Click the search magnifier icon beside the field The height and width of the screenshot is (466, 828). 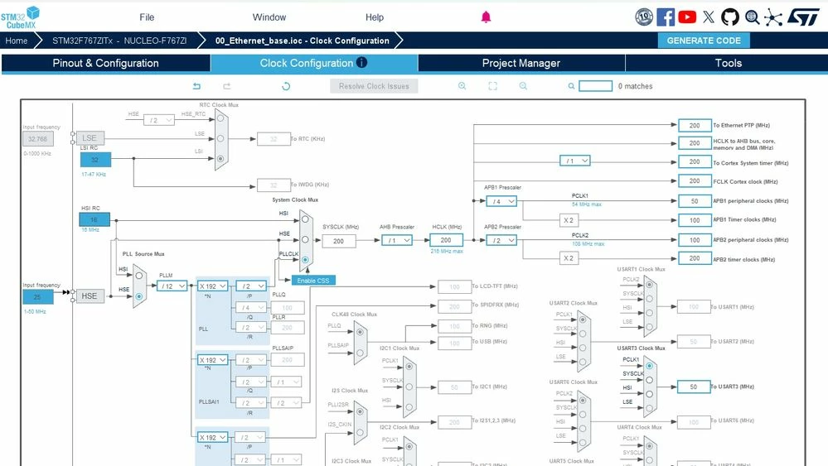pos(571,86)
